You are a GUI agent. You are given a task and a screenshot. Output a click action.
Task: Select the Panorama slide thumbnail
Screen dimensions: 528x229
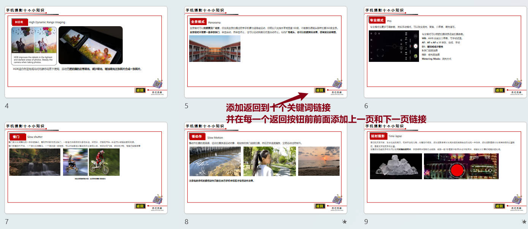click(x=266, y=51)
